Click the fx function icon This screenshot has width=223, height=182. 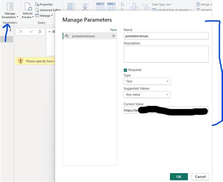click(x=40, y=32)
